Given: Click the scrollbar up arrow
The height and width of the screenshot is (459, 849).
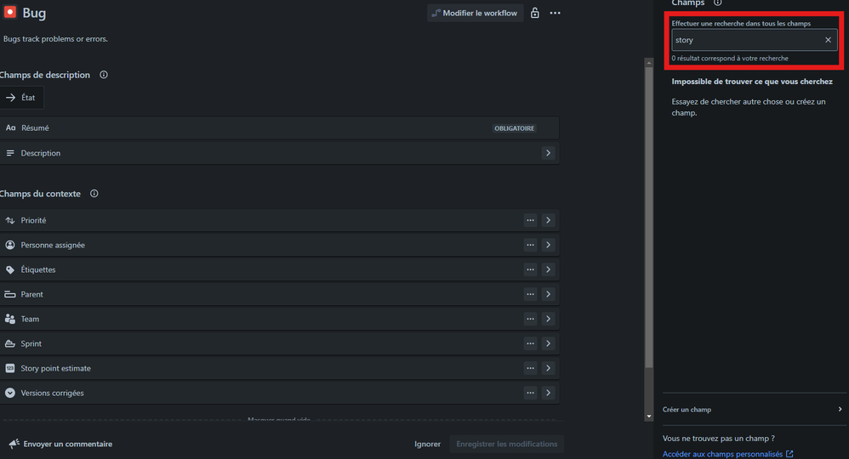Looking at the screenshot, I should pyautogui.click(x=649, y=63).
